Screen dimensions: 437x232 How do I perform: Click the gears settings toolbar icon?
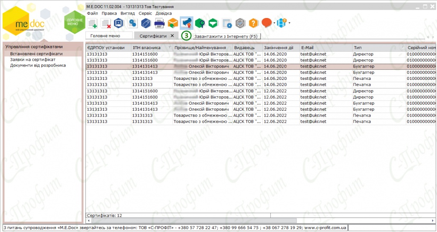pyautogui.click(x=133, y=23)
